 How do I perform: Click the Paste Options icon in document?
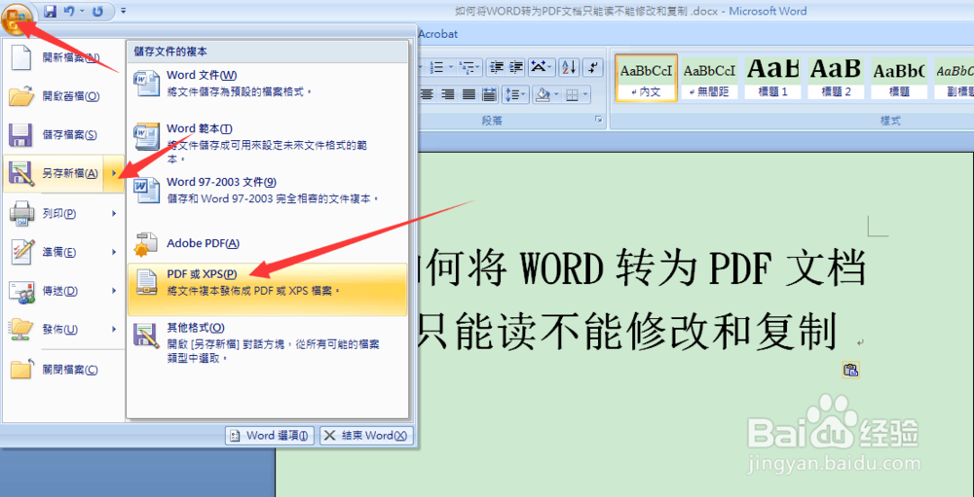tap(851, 371)
